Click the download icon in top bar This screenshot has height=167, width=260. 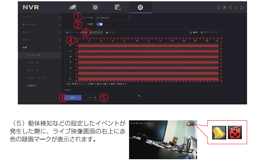coord(236,7)
